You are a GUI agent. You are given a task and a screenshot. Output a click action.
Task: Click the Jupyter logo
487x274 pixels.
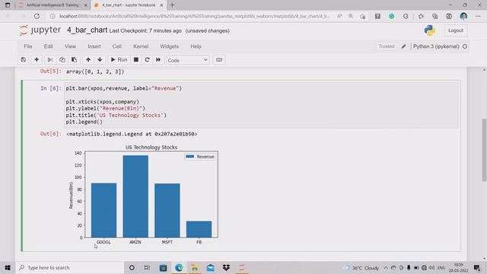[x=40, y=30]
